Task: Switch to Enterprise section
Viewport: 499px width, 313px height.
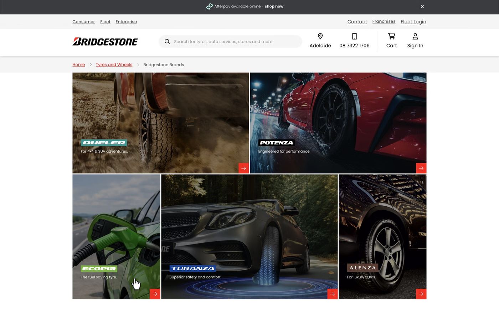Action: tap(126, 22)
